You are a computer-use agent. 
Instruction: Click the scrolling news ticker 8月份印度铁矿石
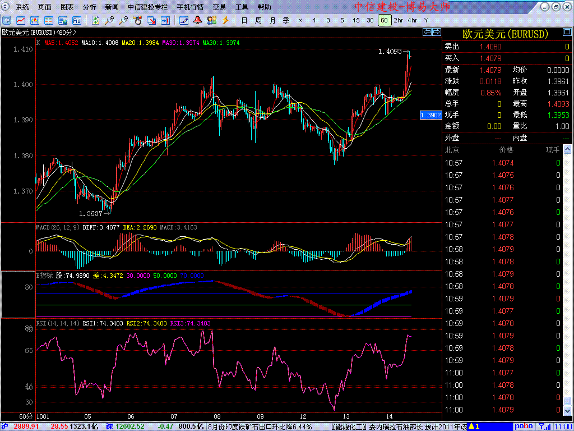click(260, 427)
